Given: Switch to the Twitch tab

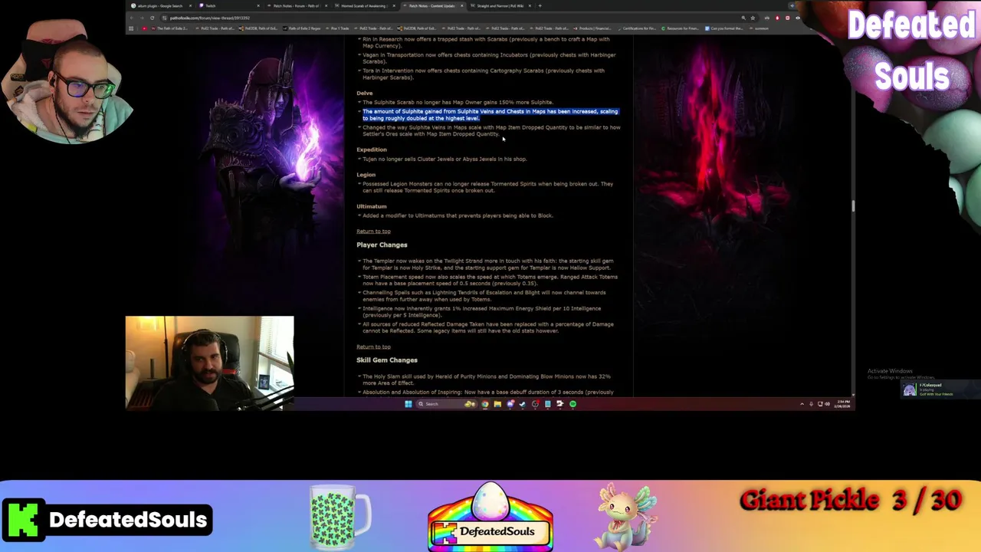Looking at the screenshot, I should pyautogui.click(x=228, y=5).
